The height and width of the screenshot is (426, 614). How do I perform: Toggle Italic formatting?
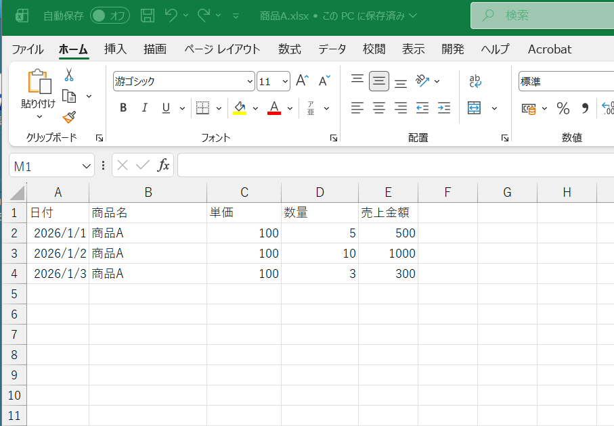[x=144, y=108]
